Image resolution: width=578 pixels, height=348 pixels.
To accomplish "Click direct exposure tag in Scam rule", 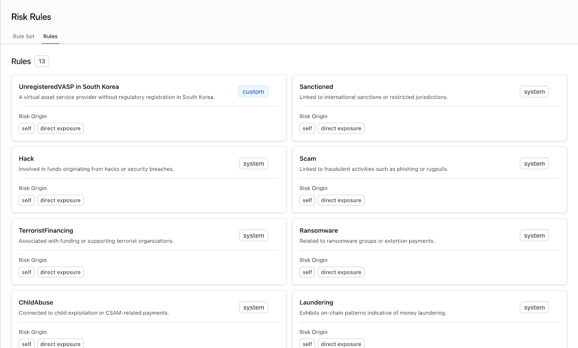I will click(x=341, y=200).
